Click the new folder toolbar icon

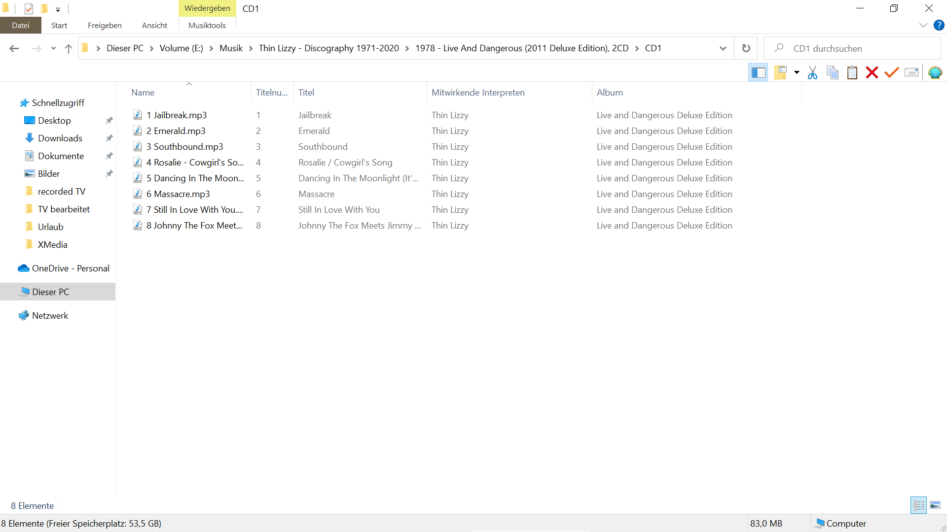780,73
